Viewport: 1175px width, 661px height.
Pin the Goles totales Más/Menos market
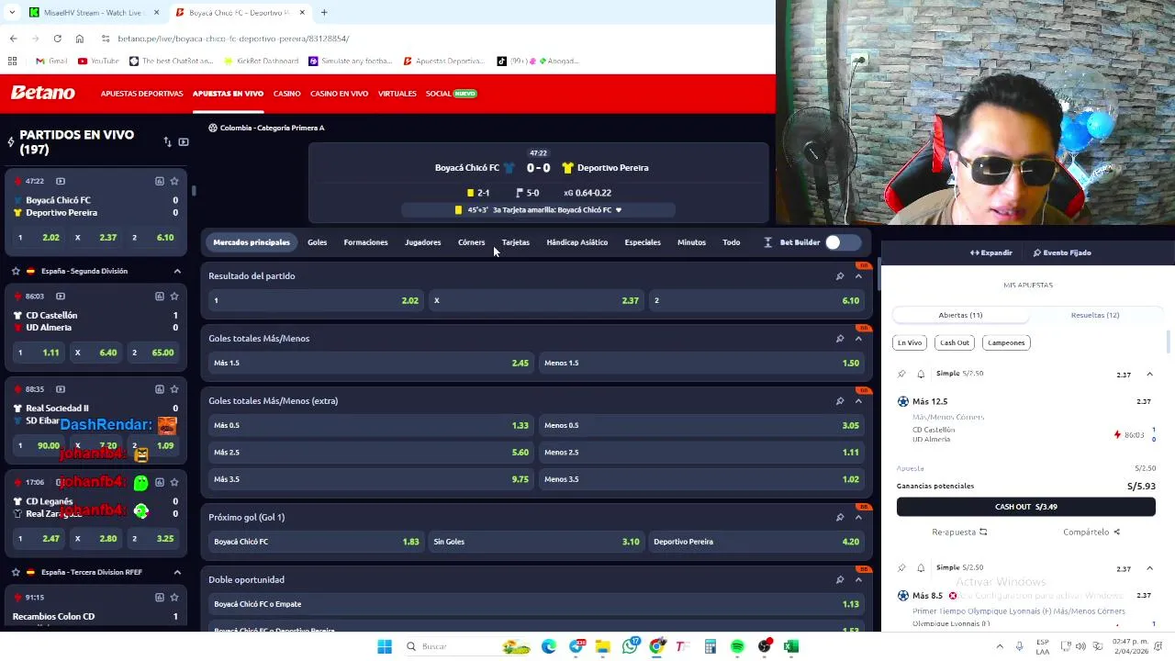coord(840,338)
